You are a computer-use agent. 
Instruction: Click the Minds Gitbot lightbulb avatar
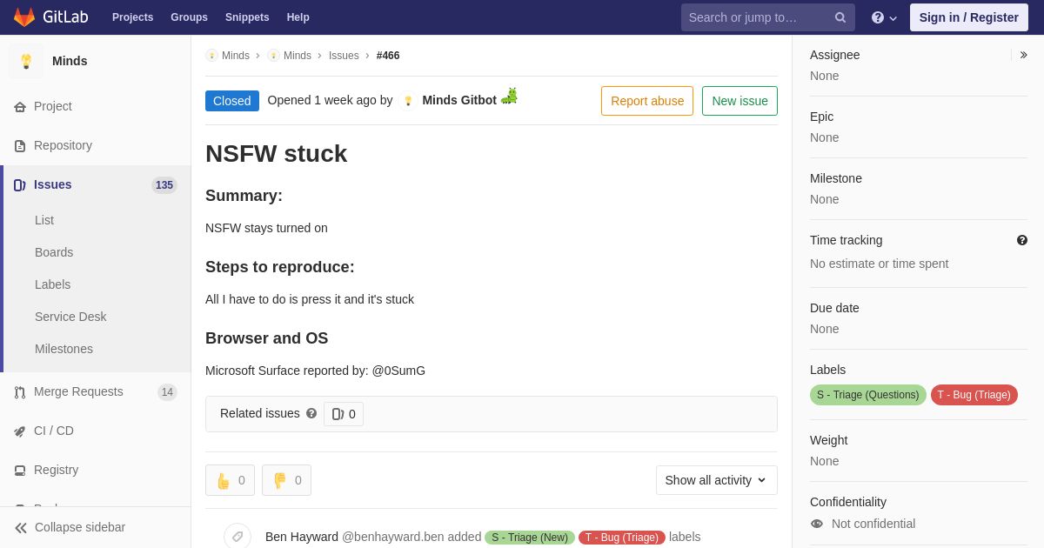(408, 101)
